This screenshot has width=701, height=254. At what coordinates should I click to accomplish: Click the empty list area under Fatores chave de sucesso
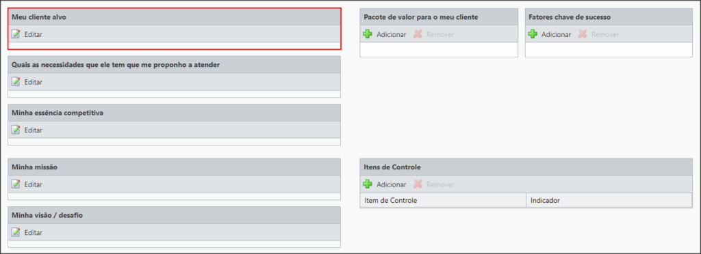click(x=609, y=50)
